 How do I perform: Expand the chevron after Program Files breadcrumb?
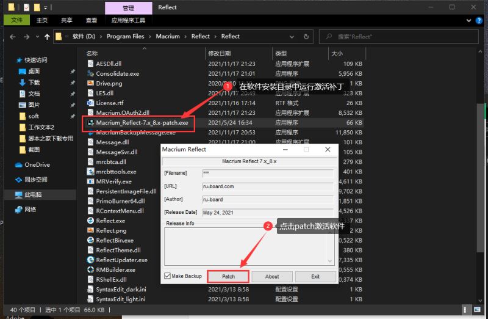(149, 37)
